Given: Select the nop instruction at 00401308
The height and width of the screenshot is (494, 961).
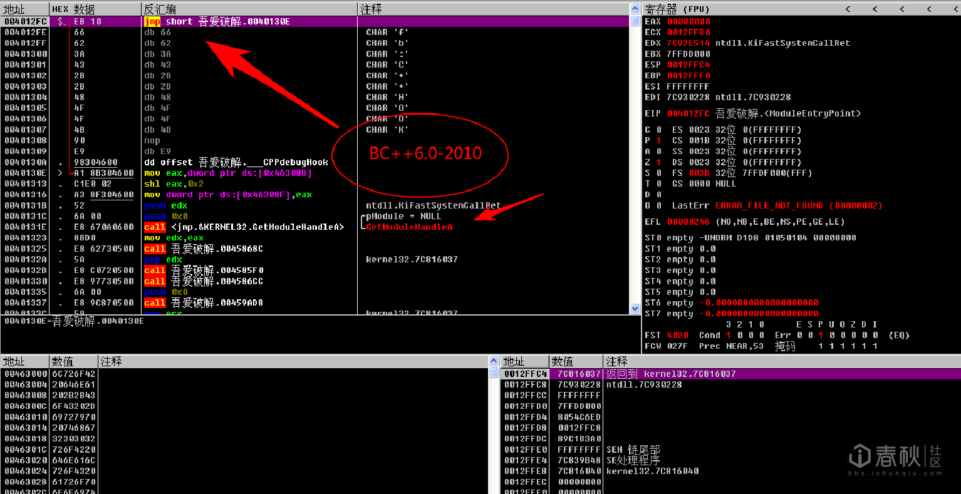Looking at the screenshot, I should (x=315, y=140).
